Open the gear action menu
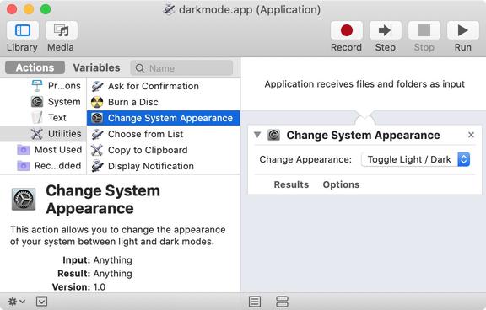Image resolution: width=486 pixels, height=310 pixels. pos(17,302)
